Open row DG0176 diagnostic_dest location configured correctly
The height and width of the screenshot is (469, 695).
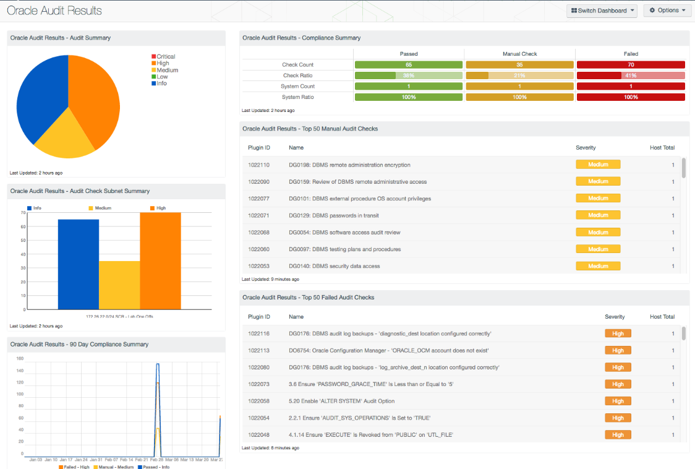pyautogui.click(x=462, y=333)
